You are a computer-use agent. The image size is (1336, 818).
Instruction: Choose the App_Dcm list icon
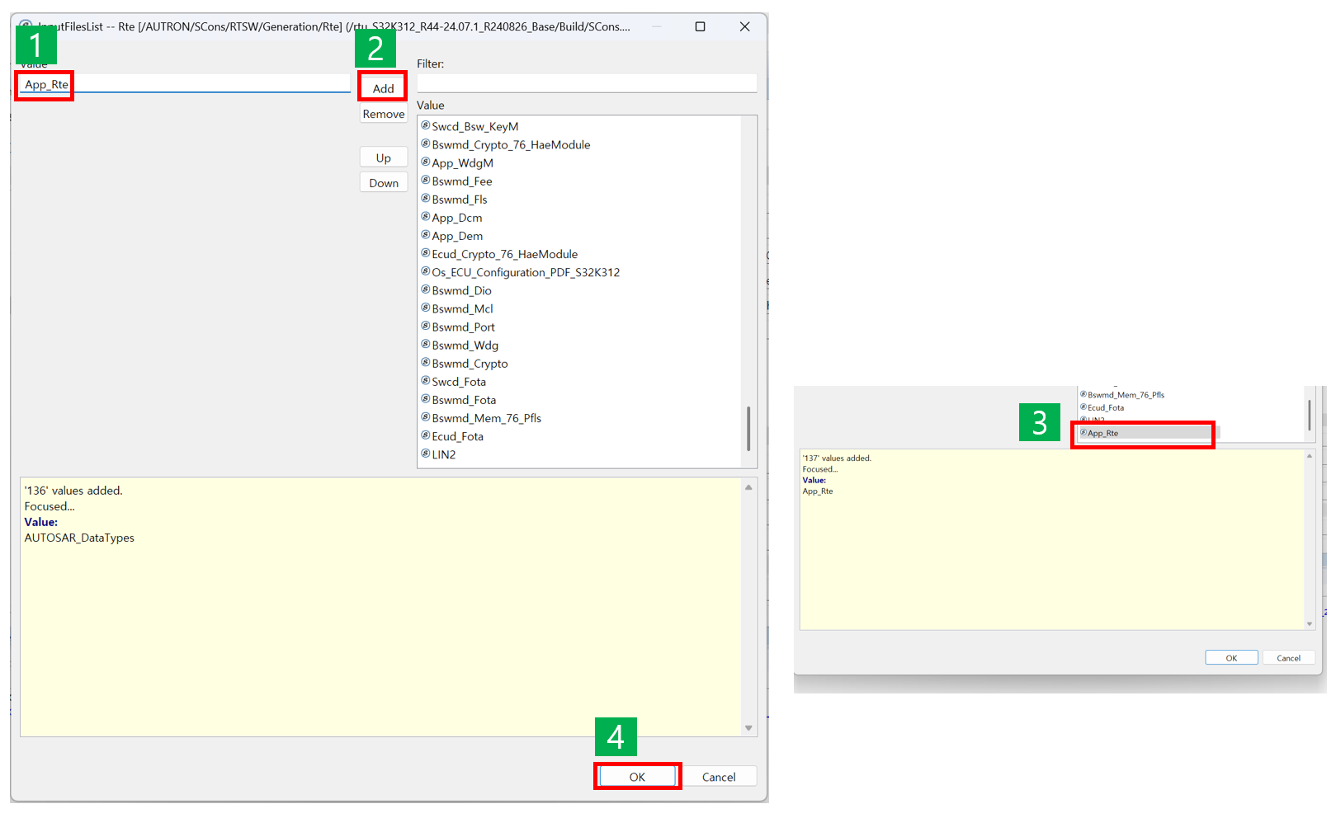point(426,217)
